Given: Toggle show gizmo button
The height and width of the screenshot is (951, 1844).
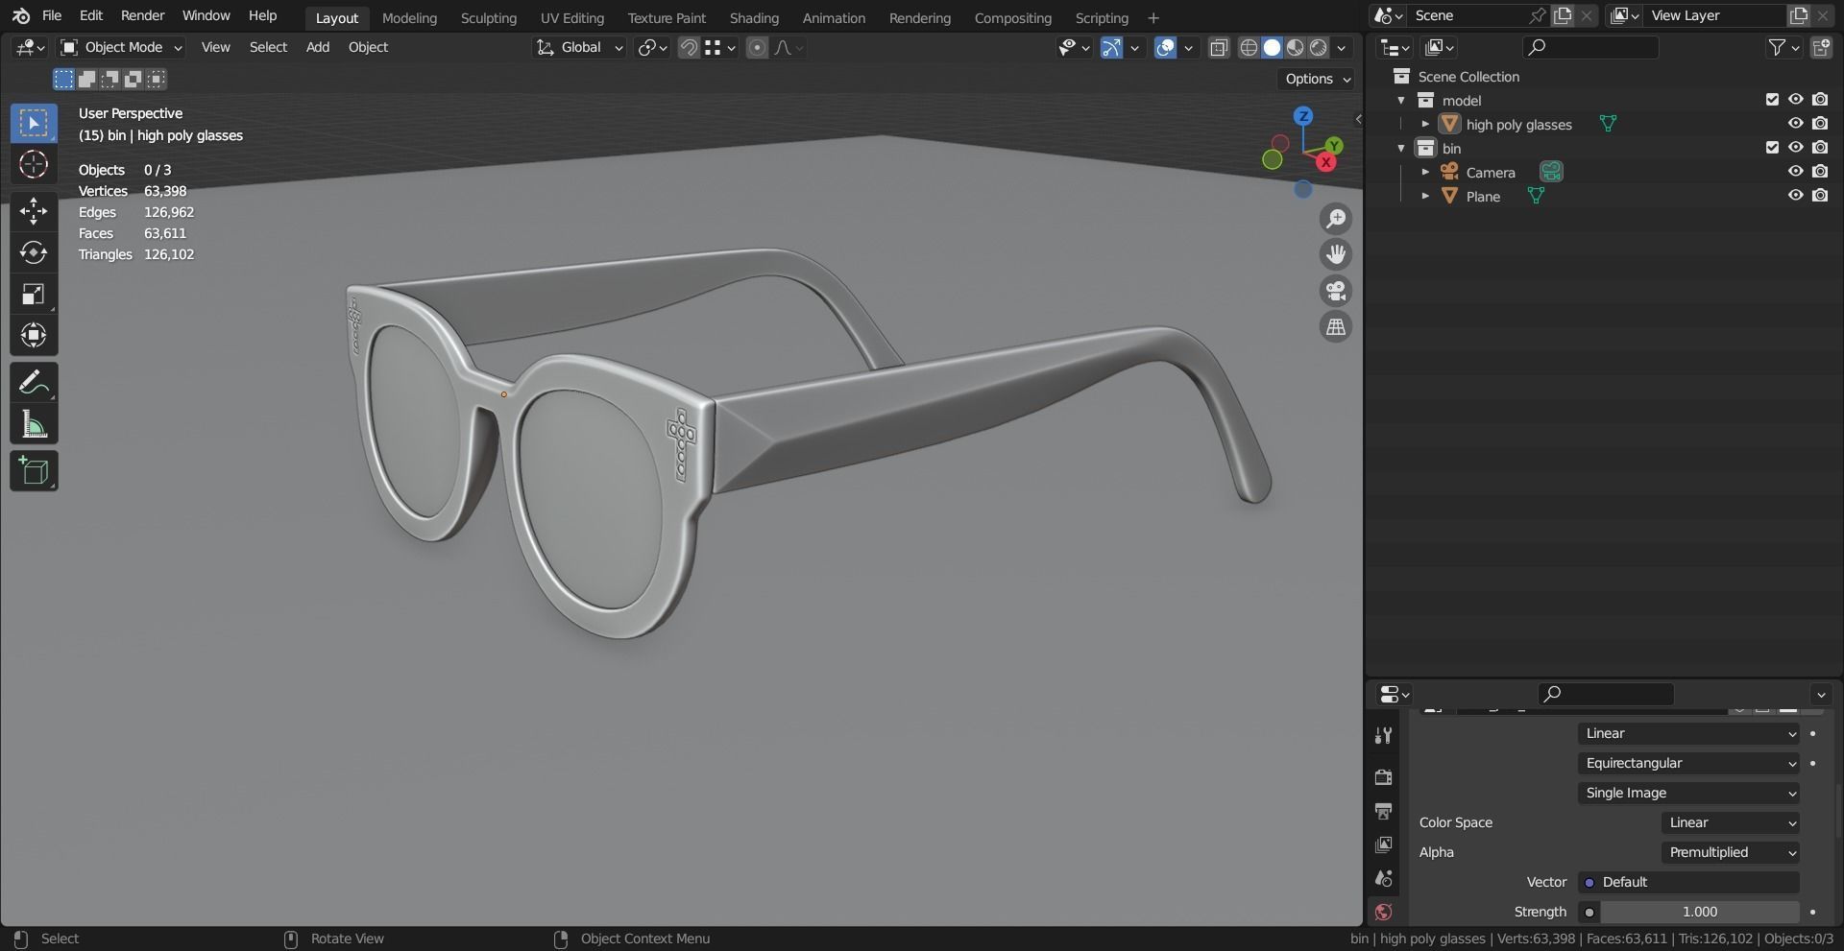Looking at the screenshot, I should (x=1111, y=48).
